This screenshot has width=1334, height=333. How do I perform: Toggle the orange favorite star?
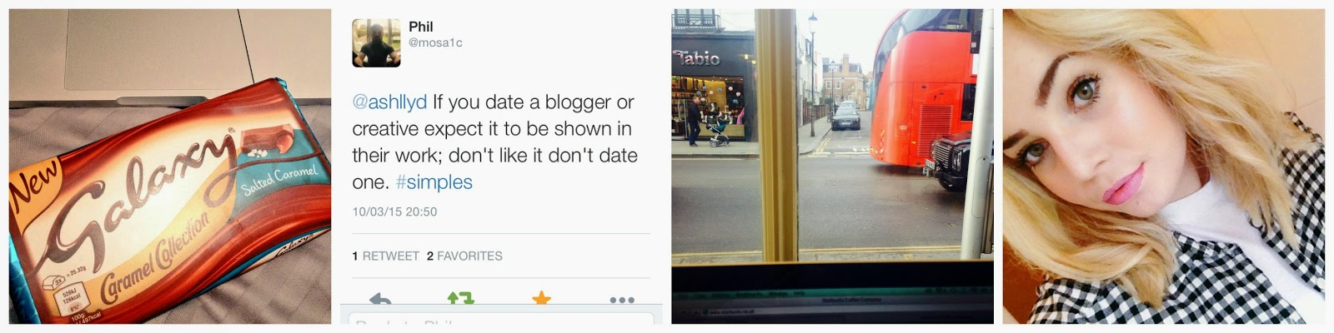pyautogui.click(x=541, y=298)
